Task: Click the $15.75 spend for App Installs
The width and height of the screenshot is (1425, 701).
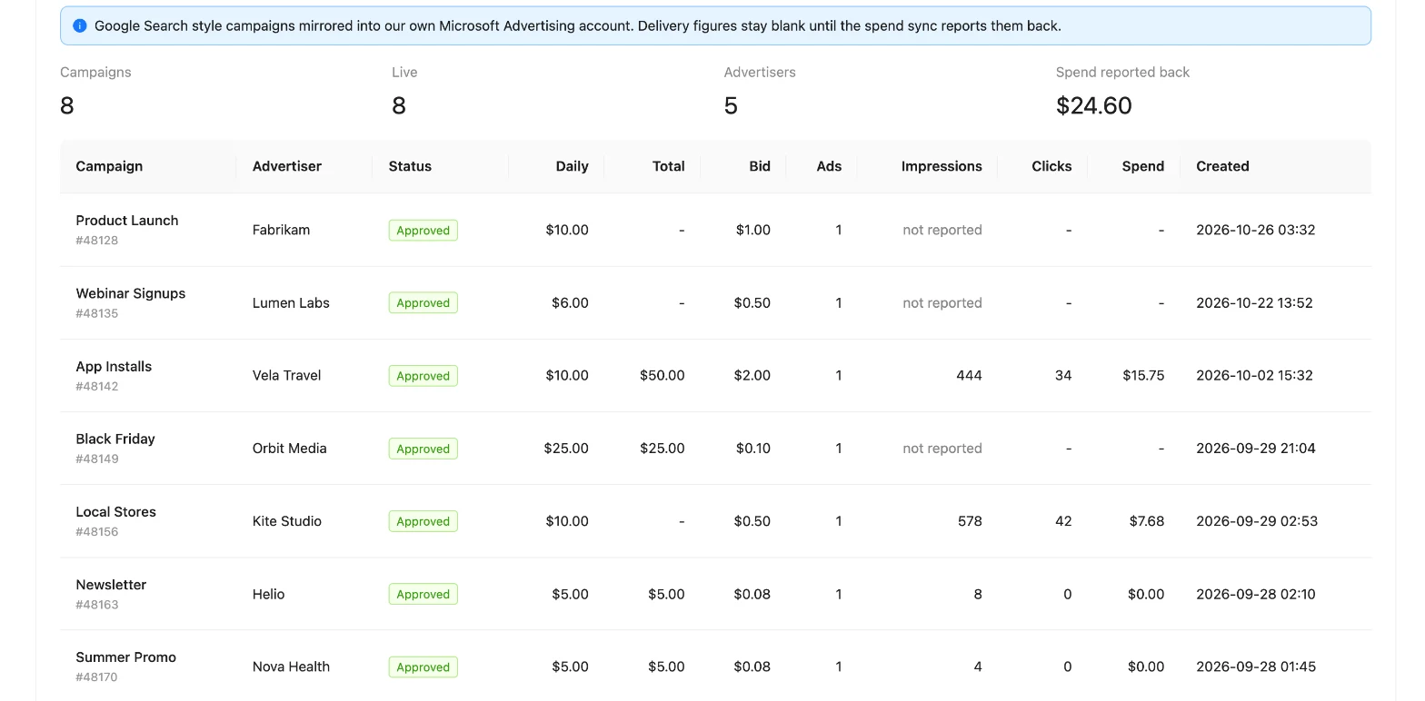Action: click(1143, 375)
